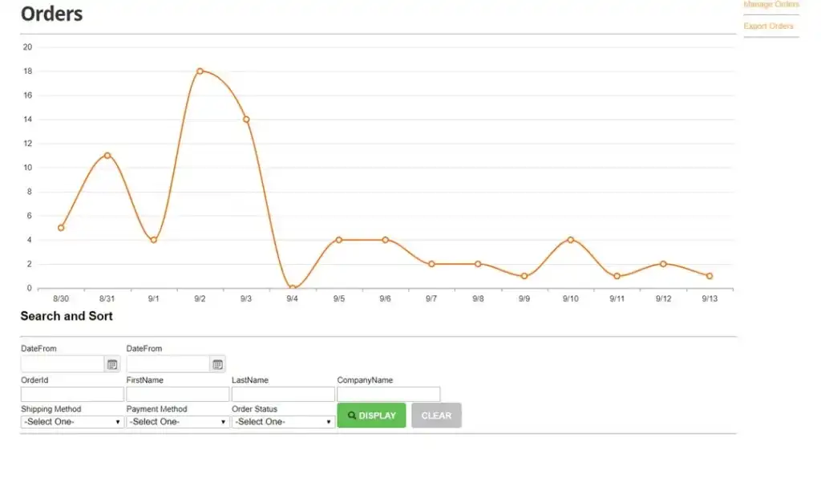Click into the second DateFrom text field
This screenshot has height=487, width=821.
[168, 364]
